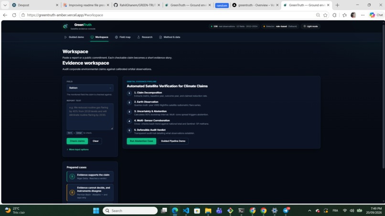Open Telegram from taskbar

[286, 211]
